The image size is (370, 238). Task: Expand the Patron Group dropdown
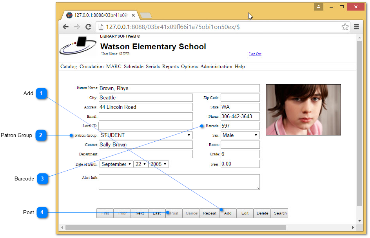[x=145, y=135]
